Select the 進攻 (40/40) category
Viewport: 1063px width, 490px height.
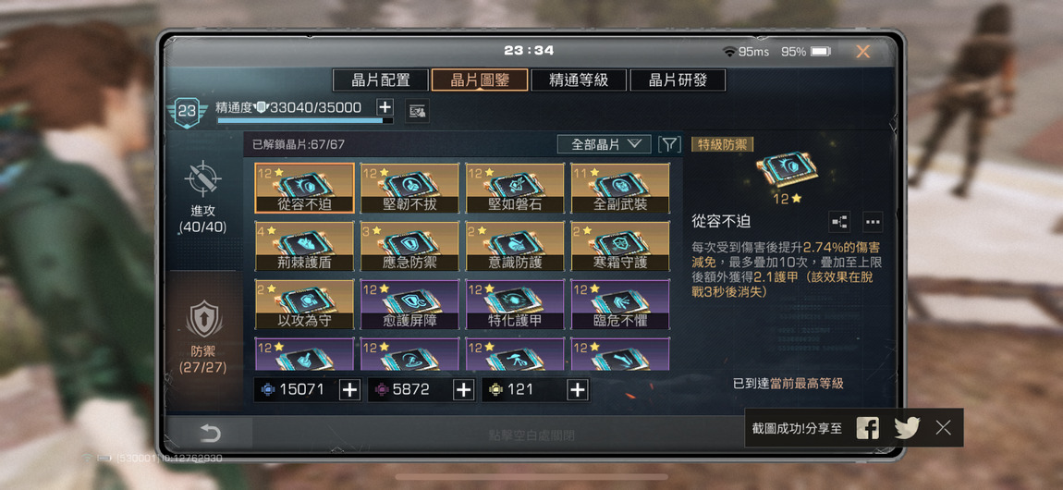tap(204, 197)
